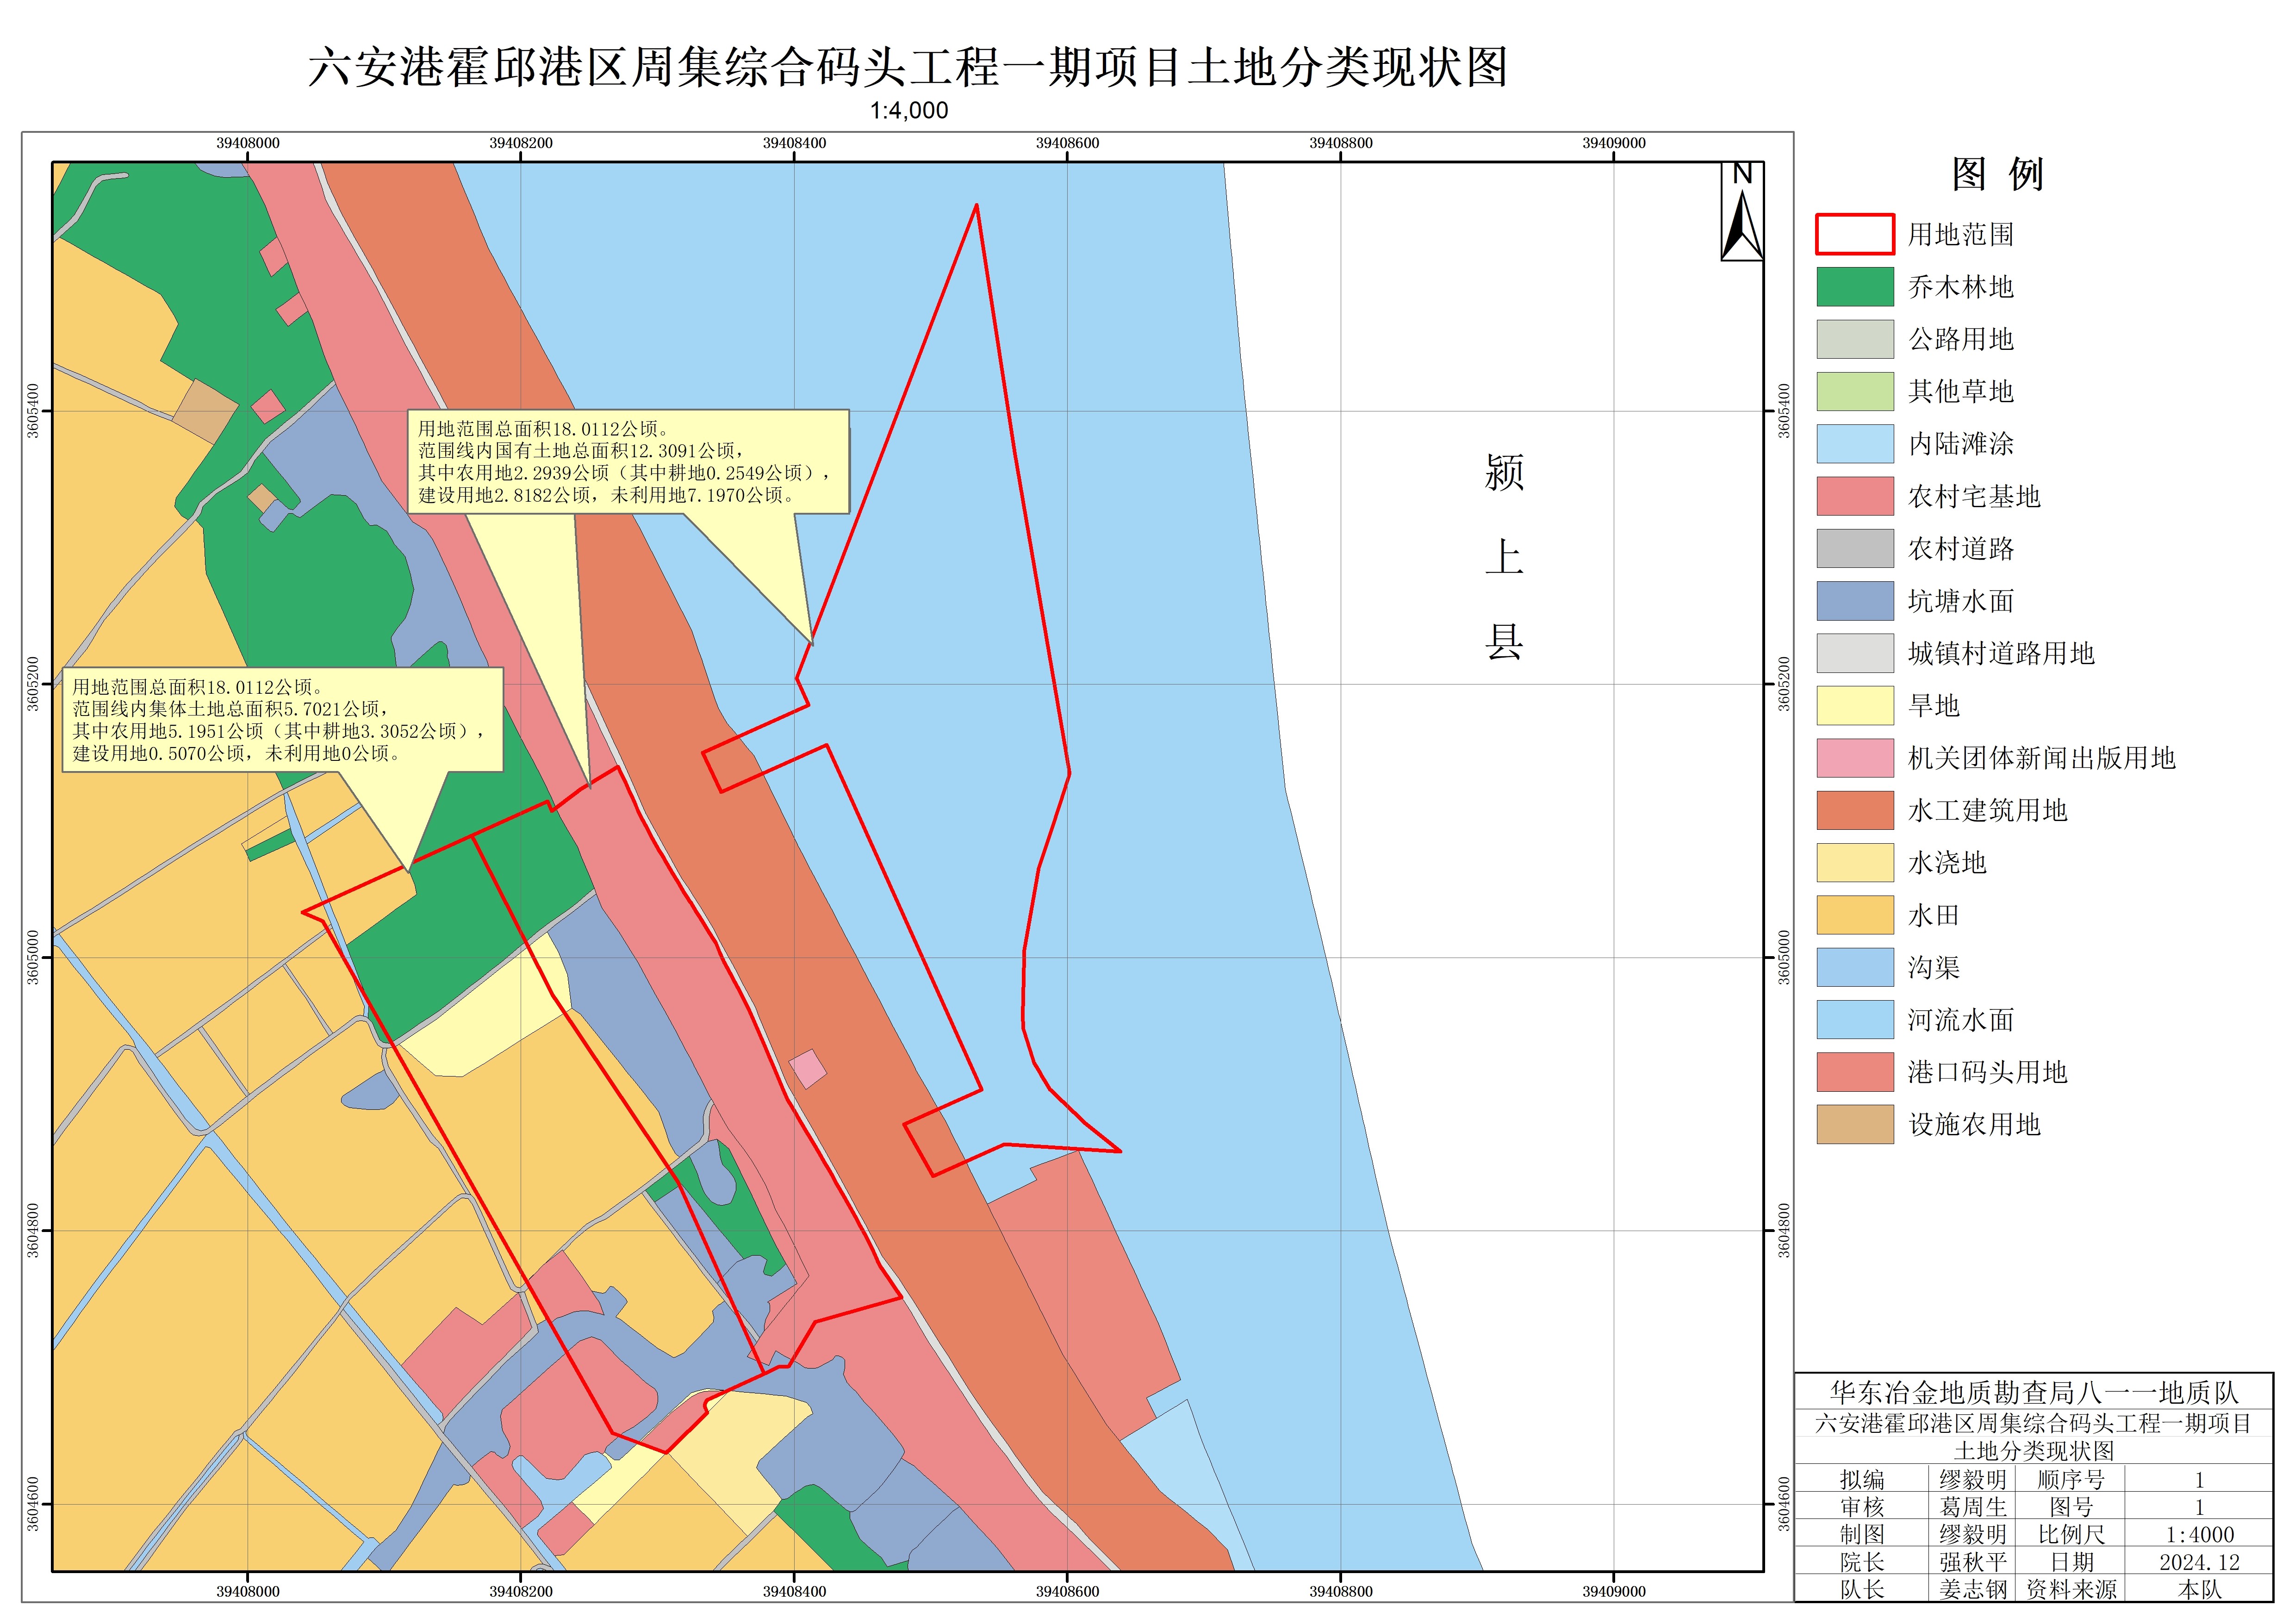
Task: Click the 旱地 pale yellow legend swatch
Action: pos(1854,706)
